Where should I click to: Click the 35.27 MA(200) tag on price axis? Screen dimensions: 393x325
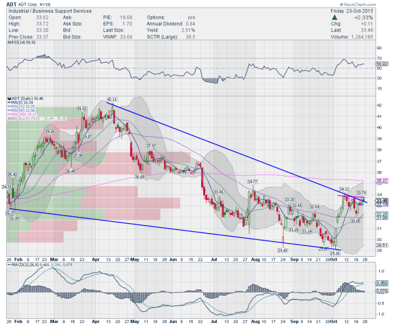click(x=382, y=181)
